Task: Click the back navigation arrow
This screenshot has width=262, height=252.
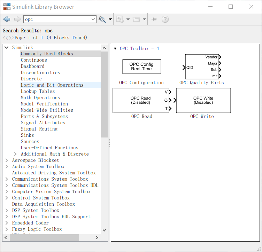Action: click(x=7, y=19)
